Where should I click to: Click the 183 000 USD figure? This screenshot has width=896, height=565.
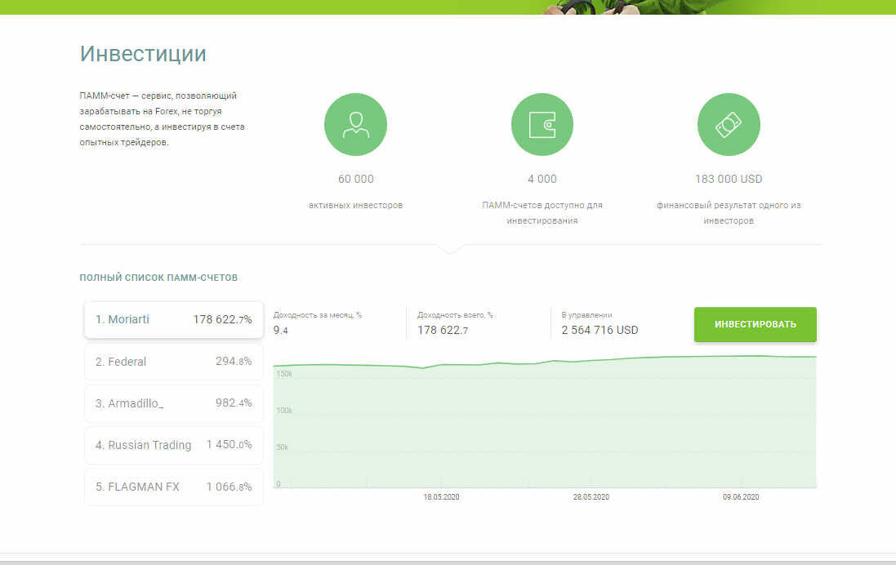pos(729,179)
